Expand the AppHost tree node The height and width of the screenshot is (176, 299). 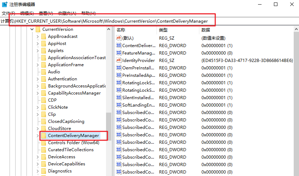coord(37,44)
